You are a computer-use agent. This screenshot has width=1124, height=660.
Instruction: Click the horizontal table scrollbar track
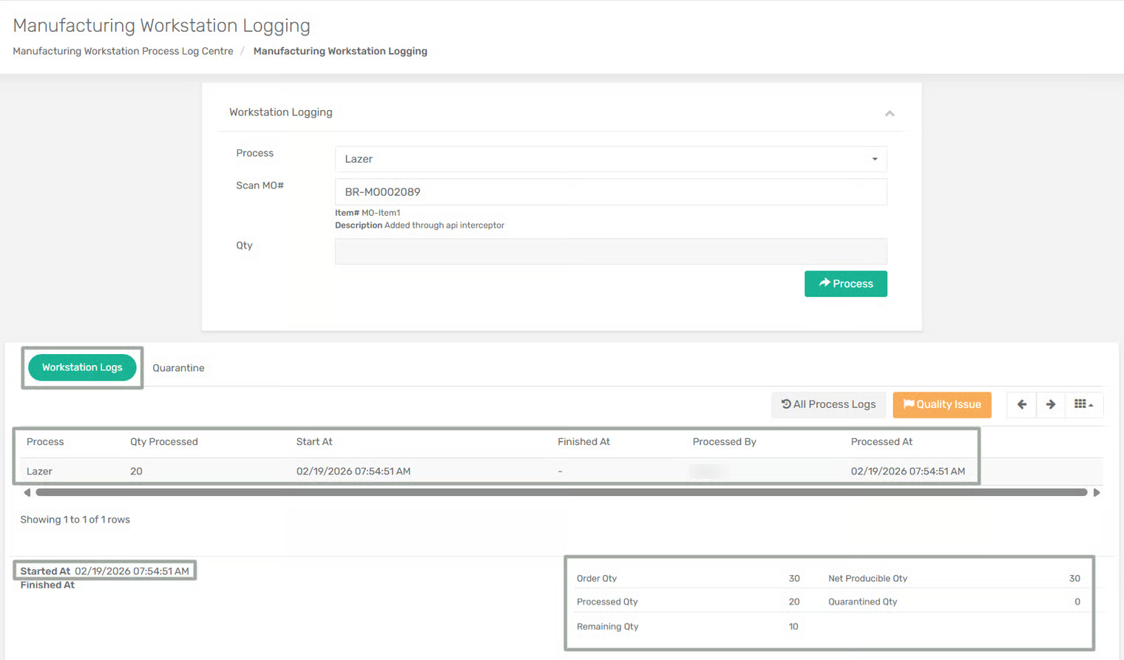coord(561,492)
